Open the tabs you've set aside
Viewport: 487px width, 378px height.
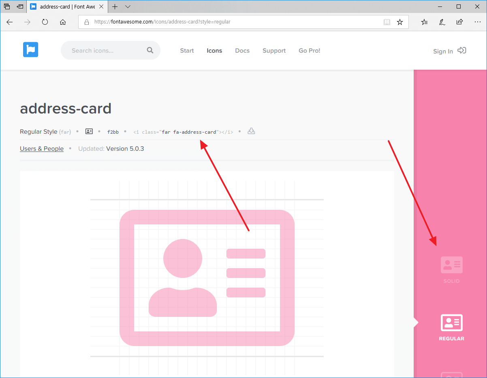(x=7, y=6)
